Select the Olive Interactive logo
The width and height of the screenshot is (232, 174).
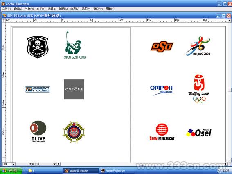point(38,132)
